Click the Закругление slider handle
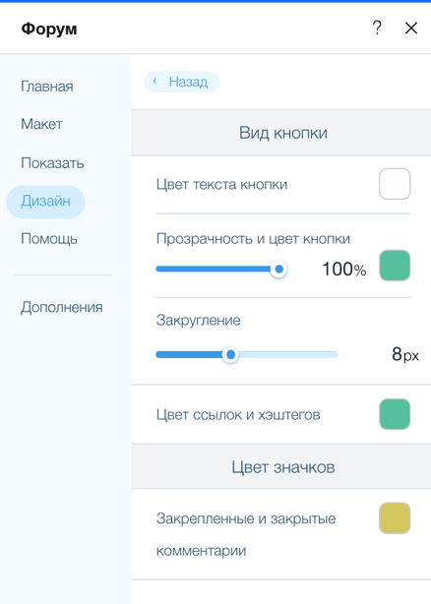431x604 pixels. [230, 354]
